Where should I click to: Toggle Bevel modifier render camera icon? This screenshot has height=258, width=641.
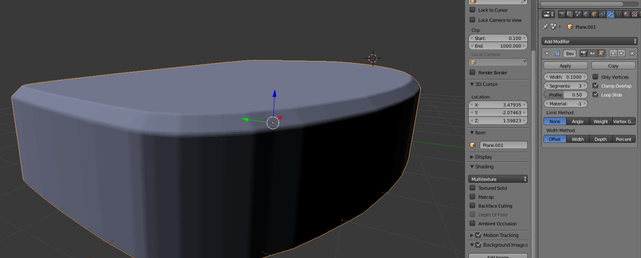point(583,53)
